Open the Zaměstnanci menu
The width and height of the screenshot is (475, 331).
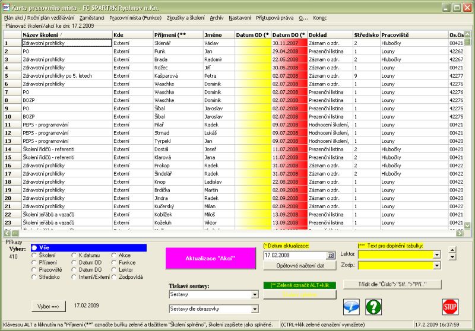(x=92, y=18)
